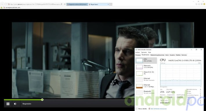Click the Task Manager title bar icon
Image resolution: width=206 pixels, height=111 pixels.
[x=136, y=50]
